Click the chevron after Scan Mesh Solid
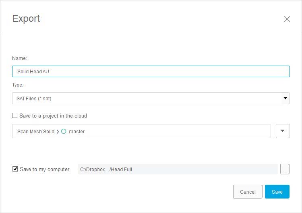Image resolution: width=302 pixels, height=213 pixels. click(x=58, y=132)
